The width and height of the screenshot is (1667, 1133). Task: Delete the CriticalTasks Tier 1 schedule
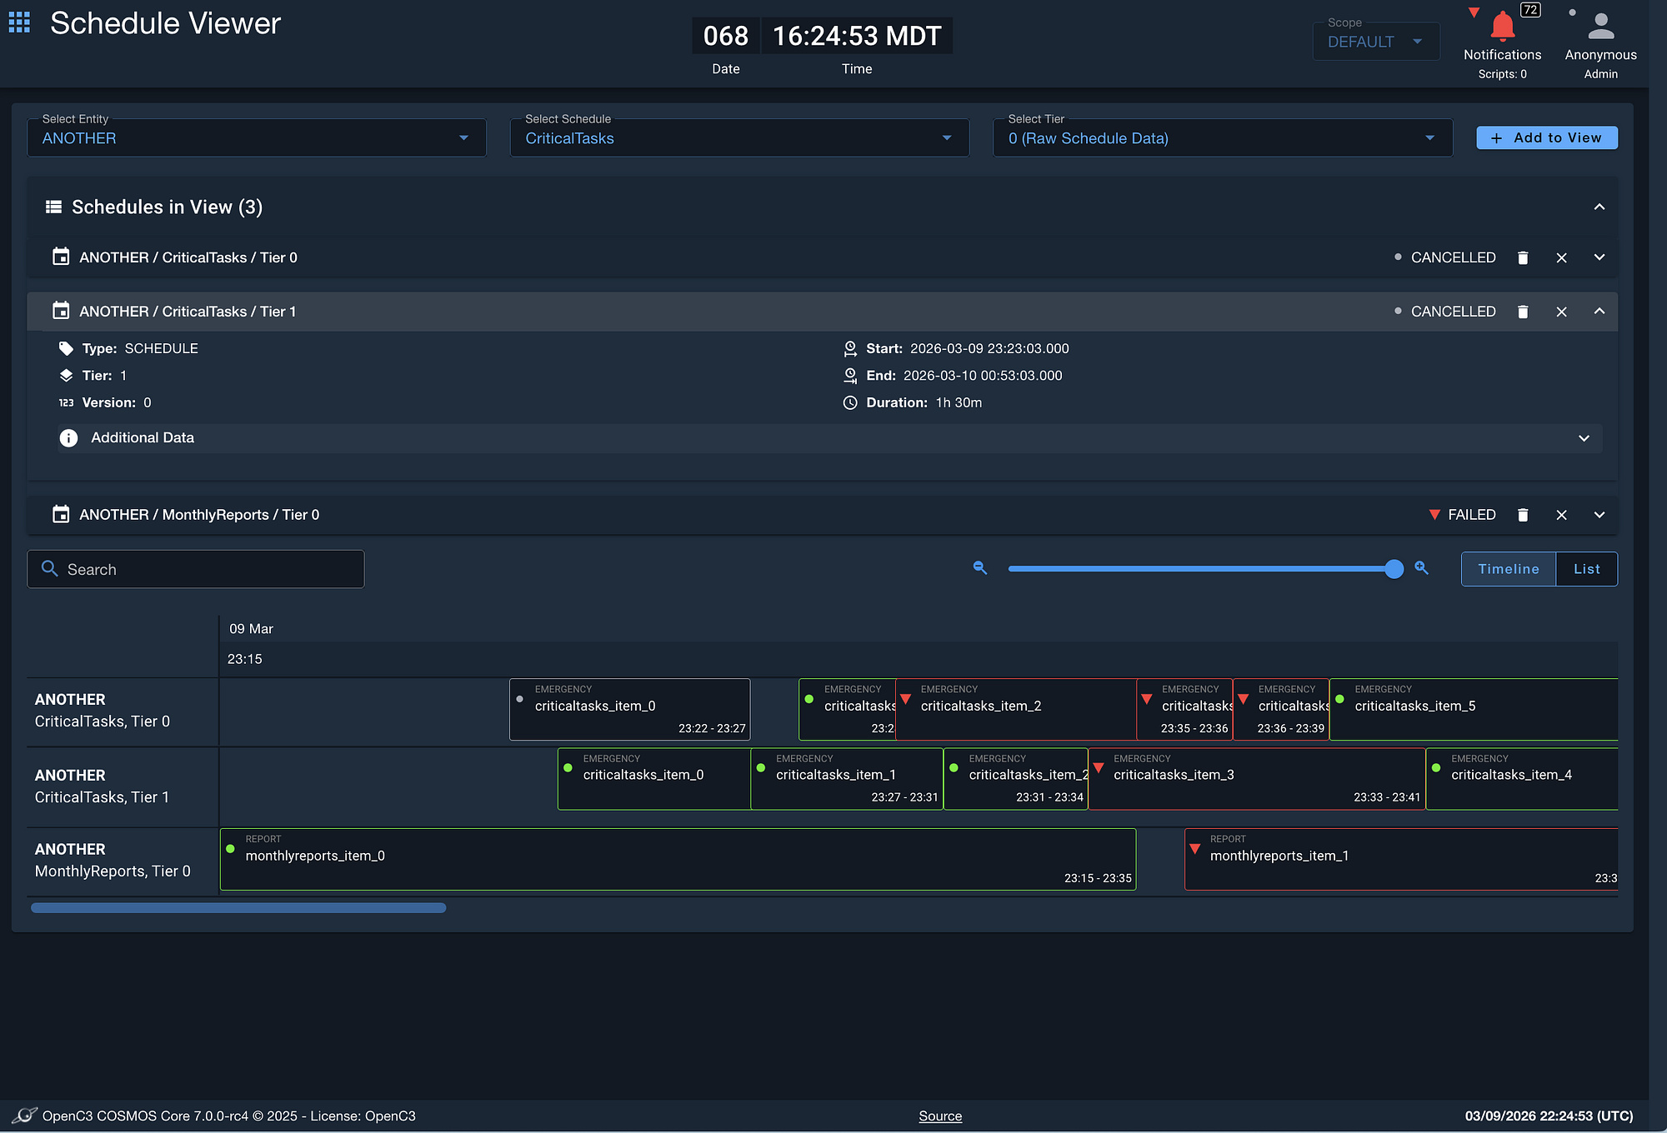pos(1523,312)
